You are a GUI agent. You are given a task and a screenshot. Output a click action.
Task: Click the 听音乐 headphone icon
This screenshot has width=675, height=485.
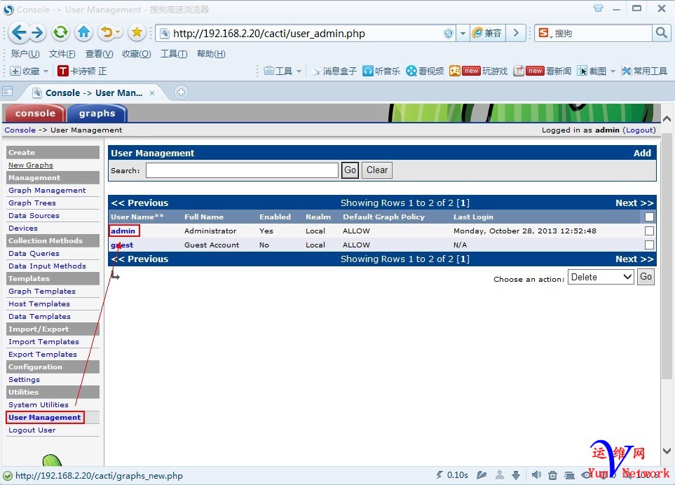[x=367, y=71]
